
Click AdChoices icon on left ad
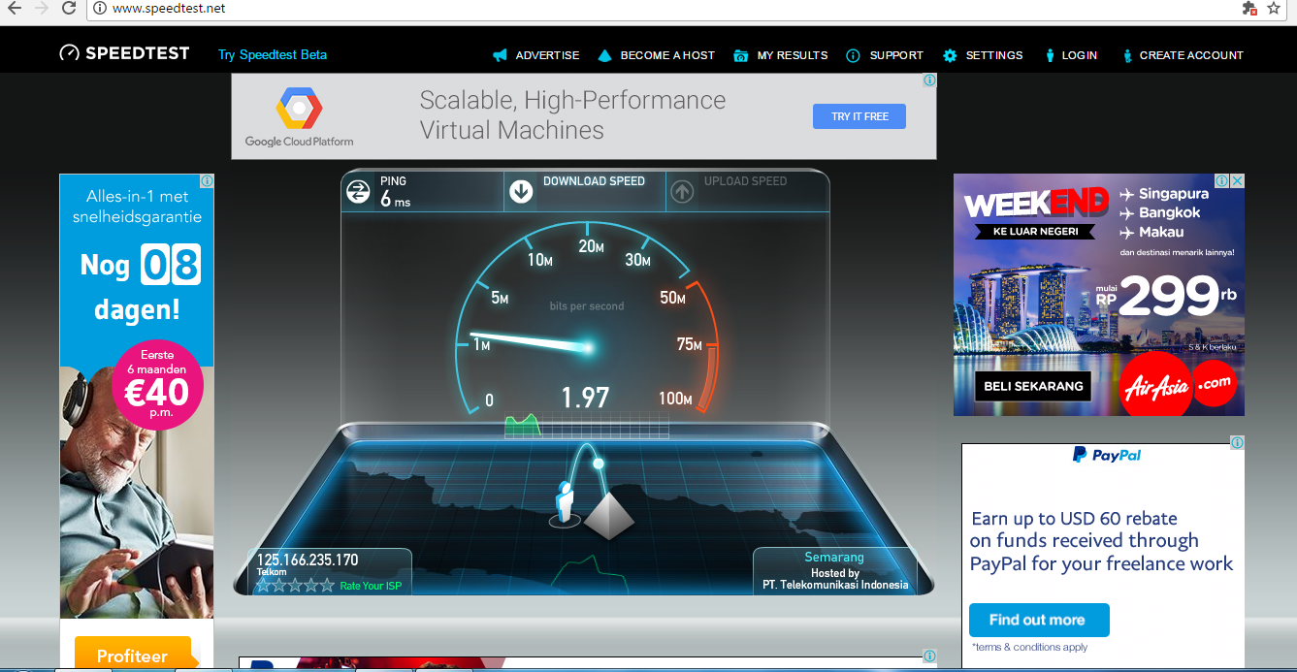(x=207, y=181)
